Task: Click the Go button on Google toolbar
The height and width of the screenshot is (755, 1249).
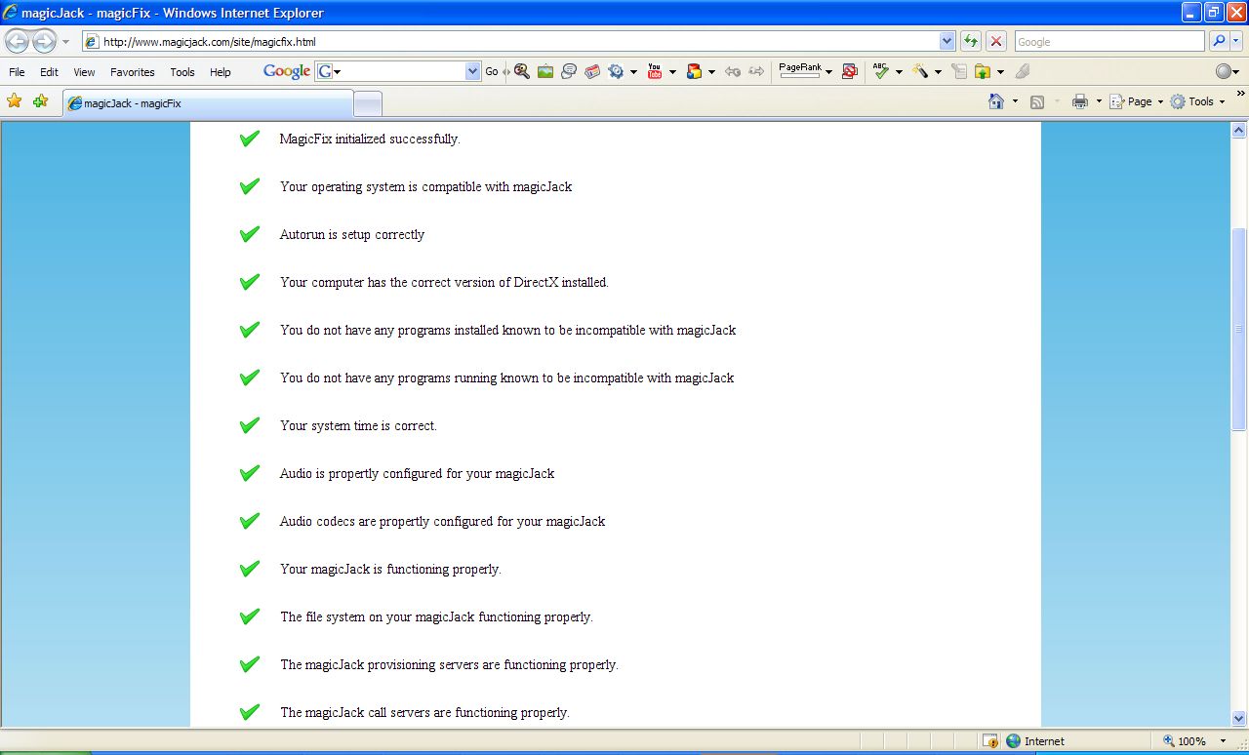Action: (x=492, y=71)
